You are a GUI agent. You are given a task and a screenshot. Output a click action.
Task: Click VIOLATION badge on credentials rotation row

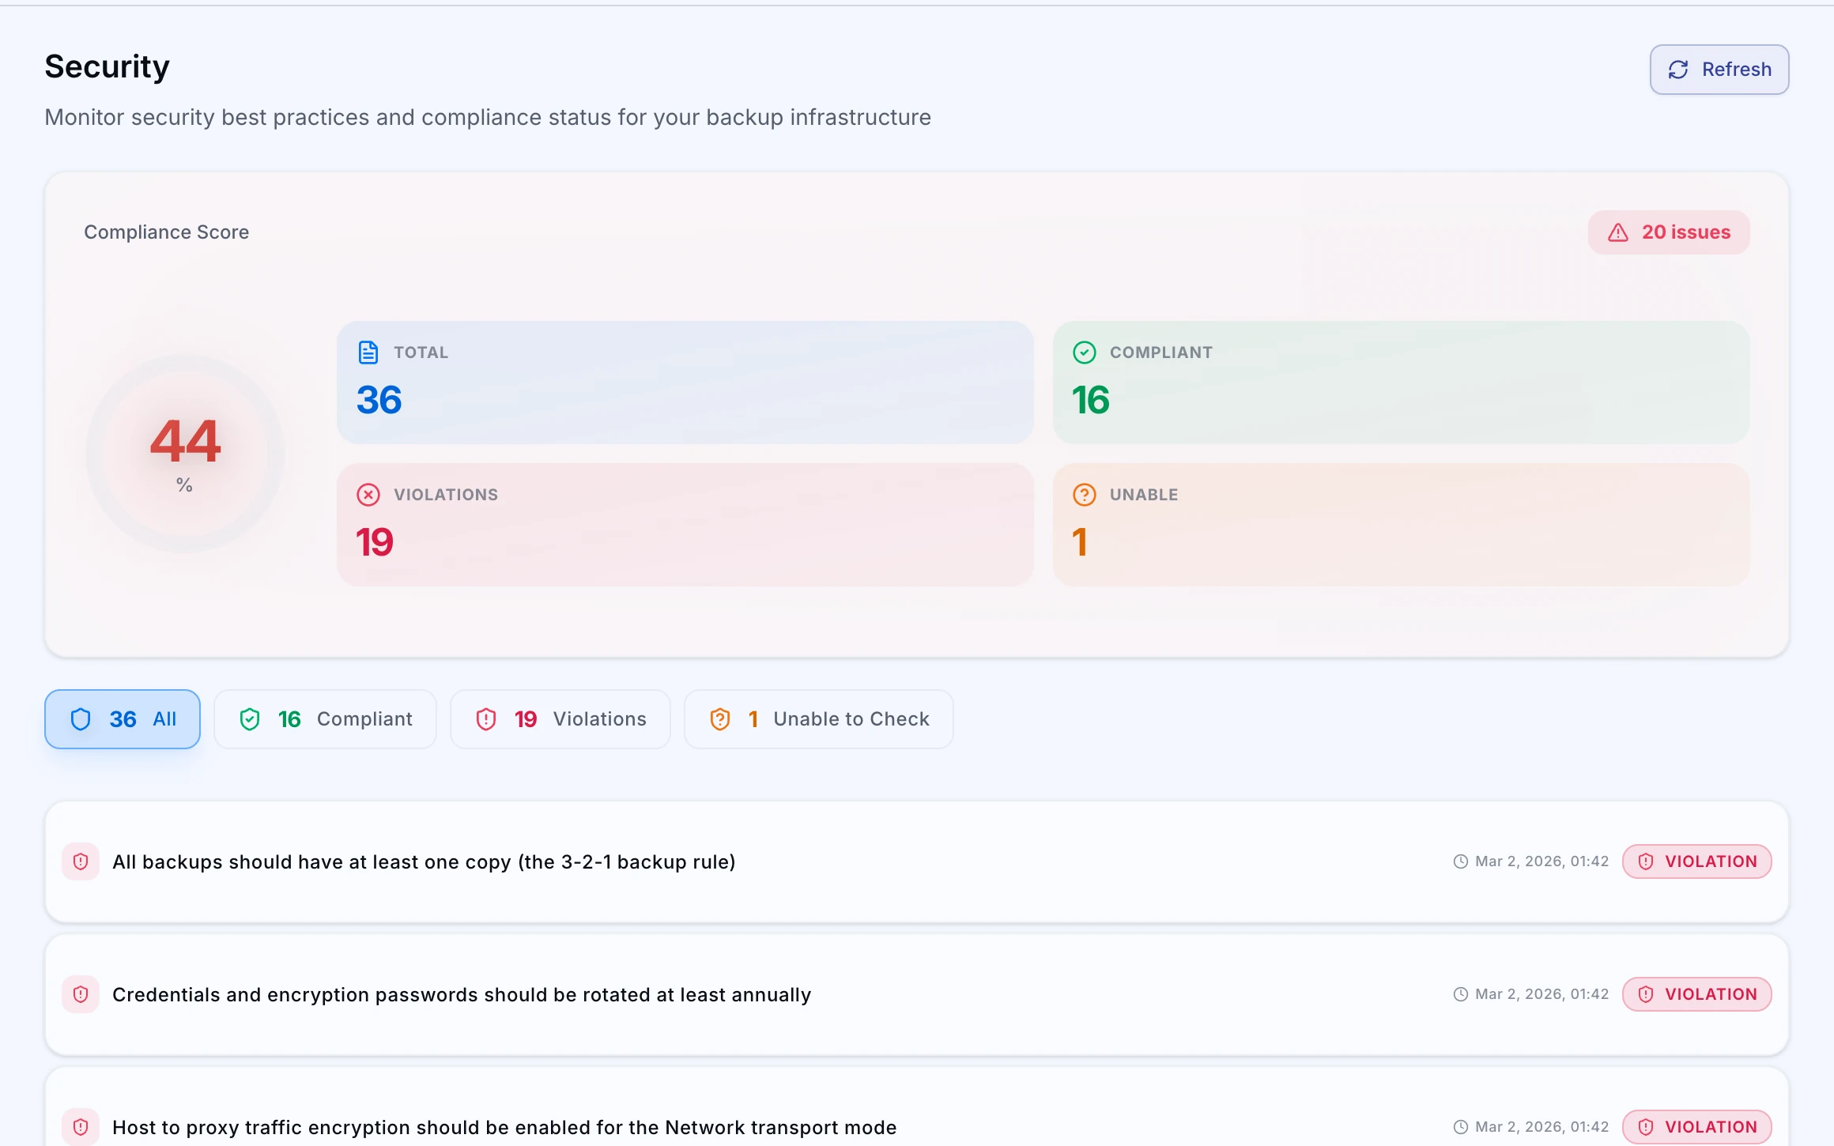(x=1697, y=994)
